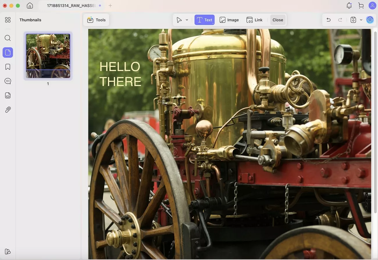This screenshot has height=260, width=378.
Task: Open the bookmarks panel
Action: tap(8, 67)
